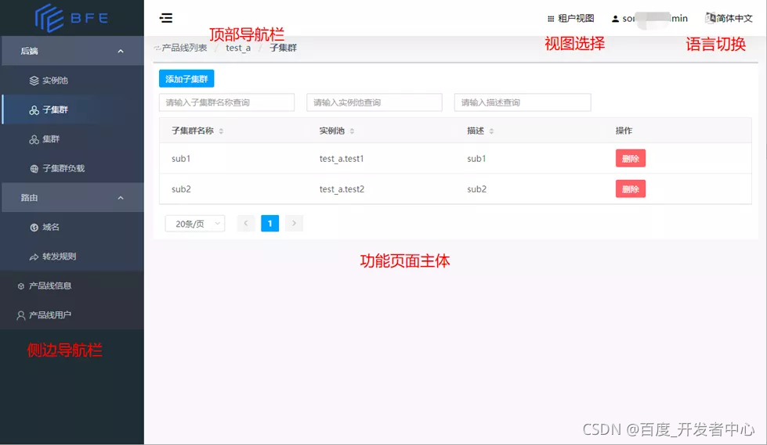The image size is (767, 445).
Task: Open 域名 in the sidebar
Action: coord(72,227)
